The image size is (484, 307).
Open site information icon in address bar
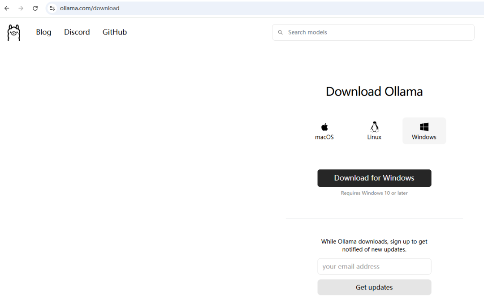pyautogui.click(x=52, y=8)
